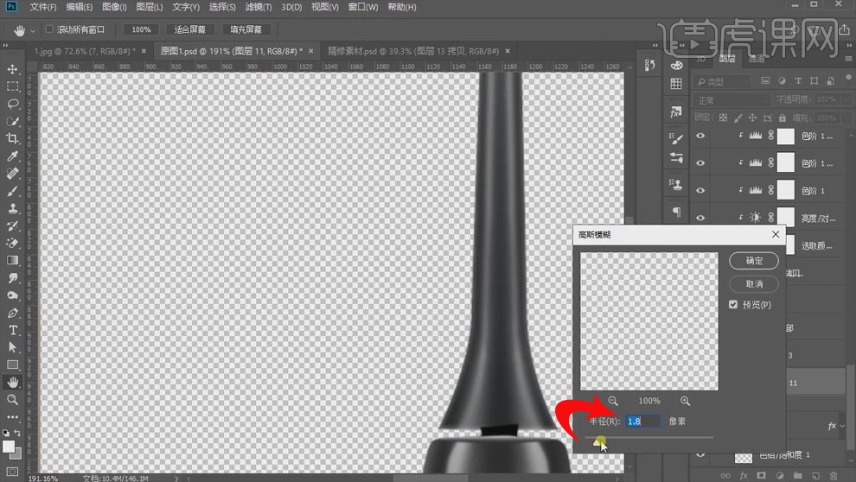This screenshot has height=482, width=856.
Task: Switch to the 精修素材.psd document tab
Action: pos(413,51)
